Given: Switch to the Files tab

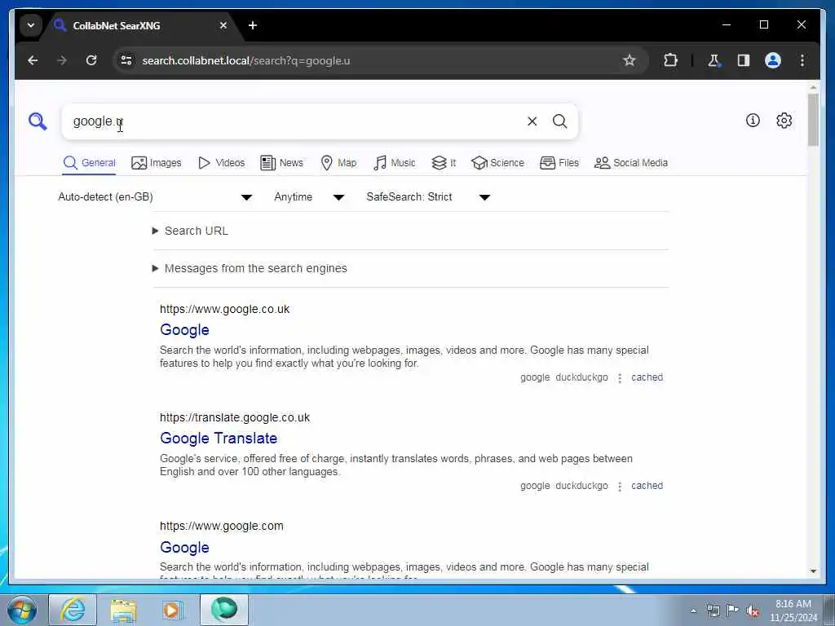Looking at the screenshot, I should coord(559,163).
